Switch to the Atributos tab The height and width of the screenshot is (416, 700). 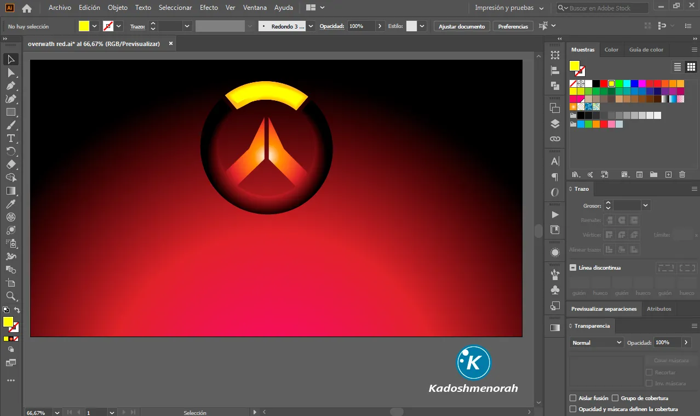click(x=659, y=309)
